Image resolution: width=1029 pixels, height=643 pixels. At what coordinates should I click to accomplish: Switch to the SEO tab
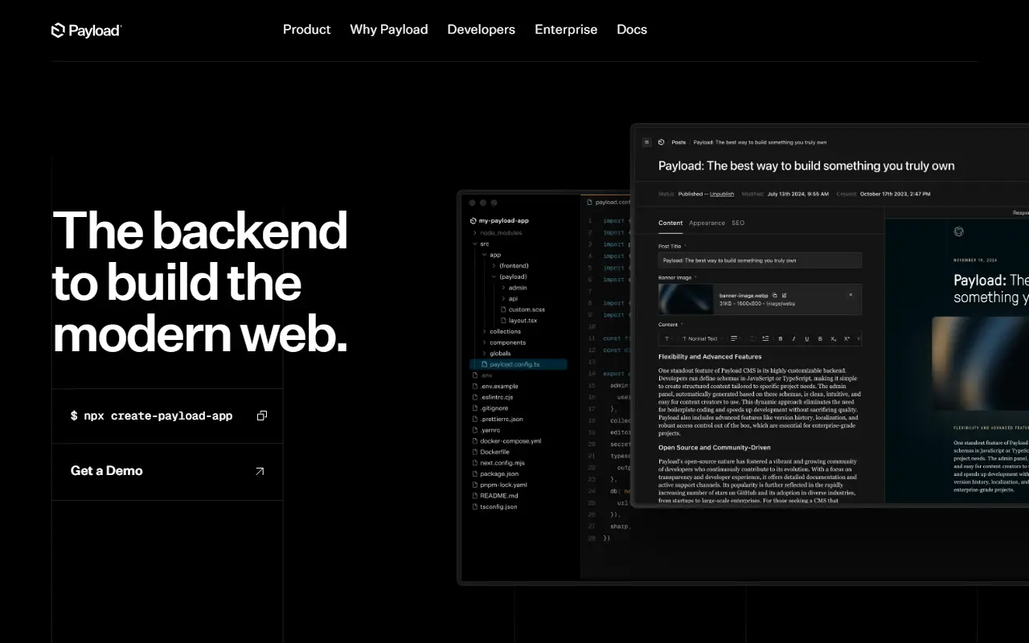click(x=738, y=223)
